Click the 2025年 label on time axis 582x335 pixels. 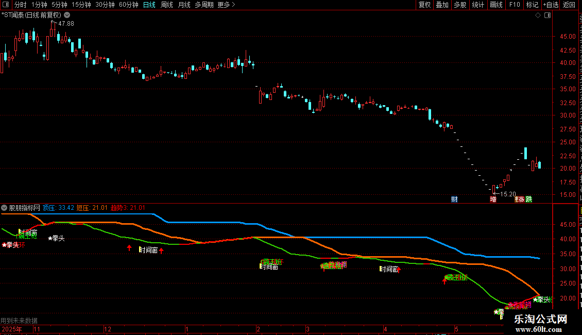click(11, 329)
